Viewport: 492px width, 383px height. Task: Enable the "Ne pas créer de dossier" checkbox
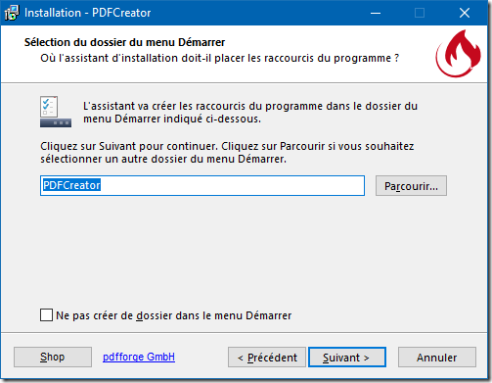(46, 315)
